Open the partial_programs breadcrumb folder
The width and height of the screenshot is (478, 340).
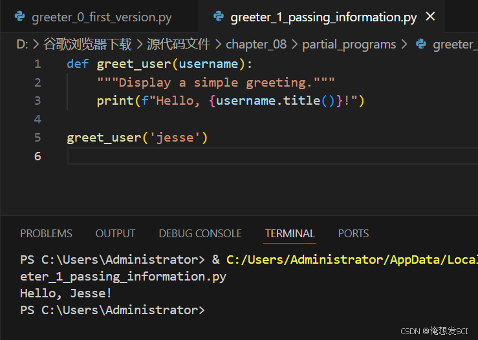point(349,45)
